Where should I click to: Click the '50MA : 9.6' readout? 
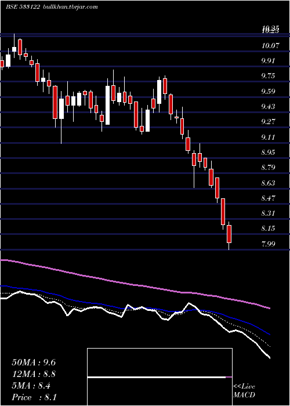pos(34,362)
